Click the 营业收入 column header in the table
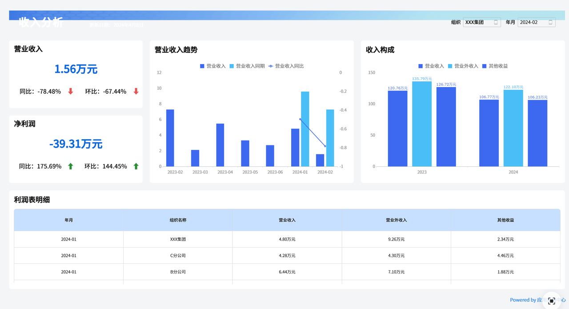 point(287,220)
